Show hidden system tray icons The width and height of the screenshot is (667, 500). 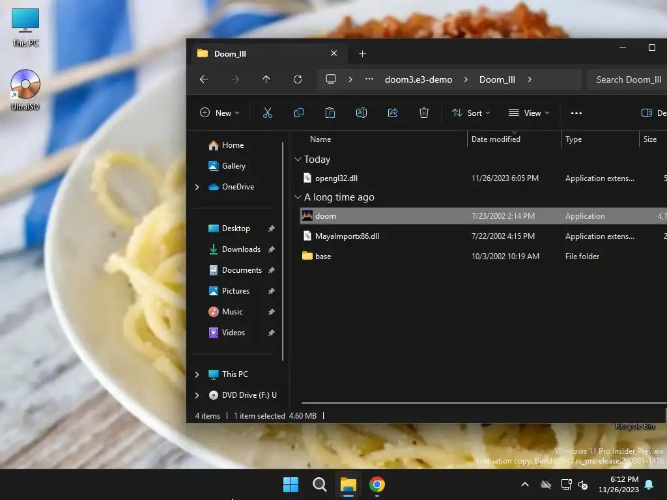tap(525, 484)
